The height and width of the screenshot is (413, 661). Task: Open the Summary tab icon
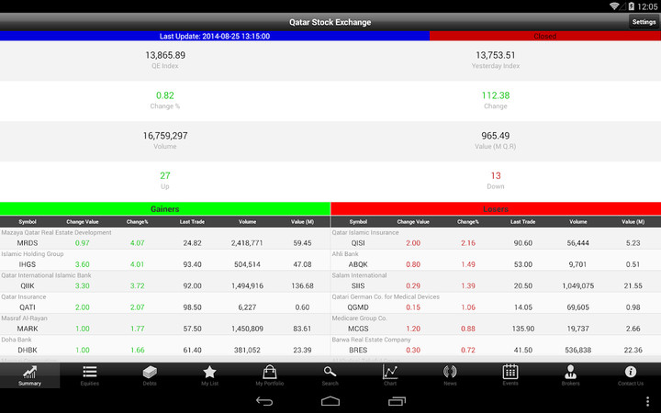[x=29, y=372]
